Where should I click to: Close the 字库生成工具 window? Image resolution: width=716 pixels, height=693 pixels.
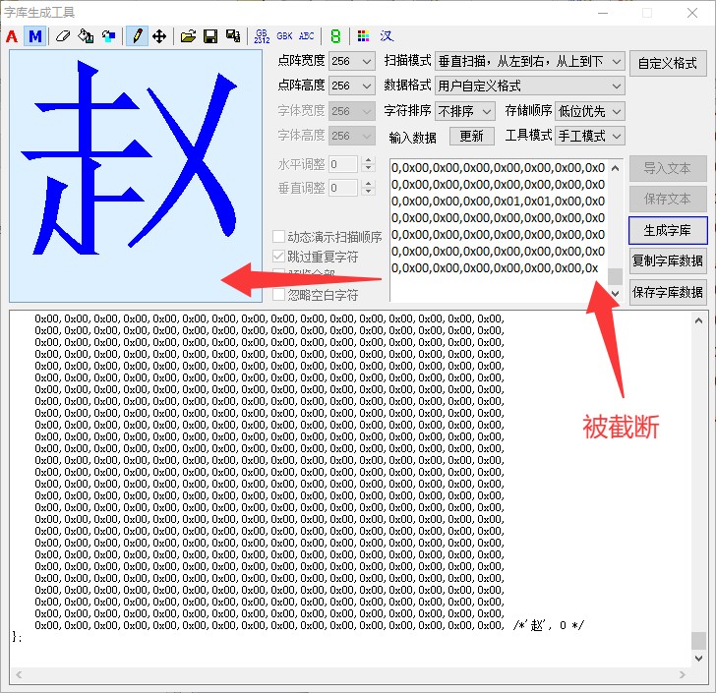692,13
